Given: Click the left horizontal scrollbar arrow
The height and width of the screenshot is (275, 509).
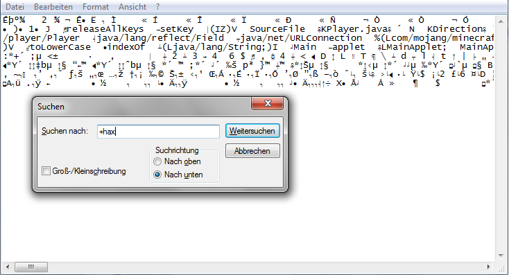Looking at the screenshot, I should pos(8,267).
